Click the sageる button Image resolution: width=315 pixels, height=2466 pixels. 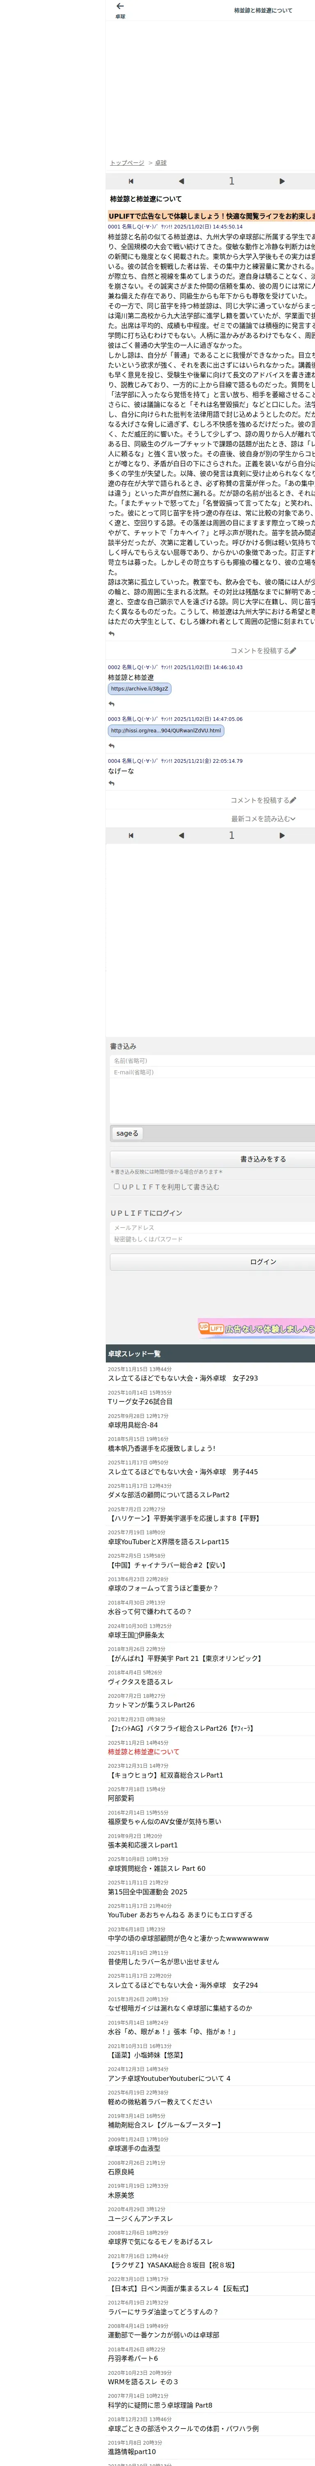click(127, 1134)
